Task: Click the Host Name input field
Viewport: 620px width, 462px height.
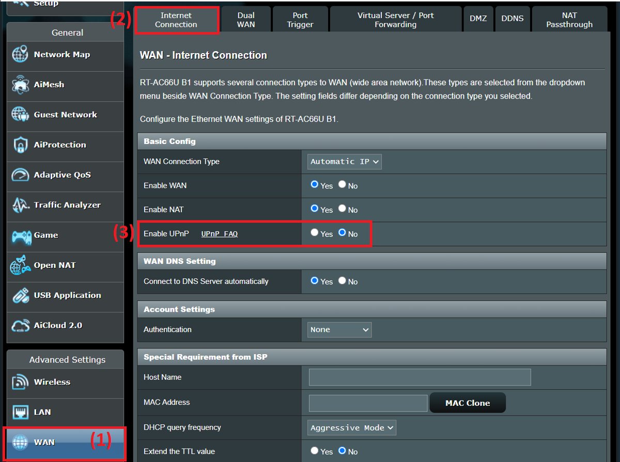Action: pos(420,377)
